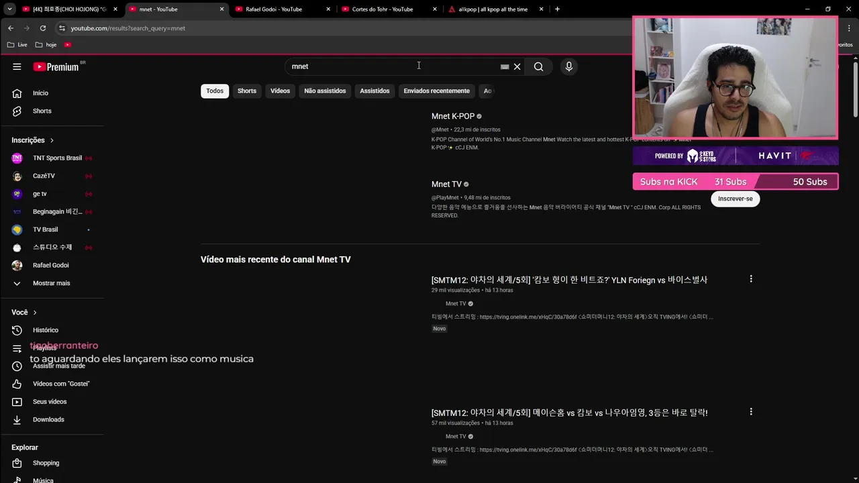Open a new browser tab

(557, 9)
